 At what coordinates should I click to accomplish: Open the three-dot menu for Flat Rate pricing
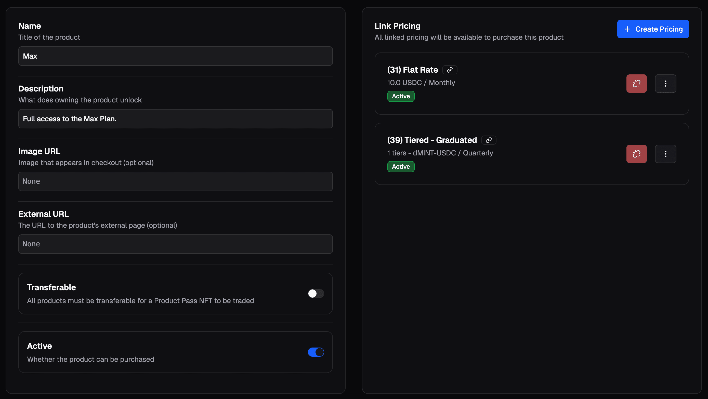665,83
